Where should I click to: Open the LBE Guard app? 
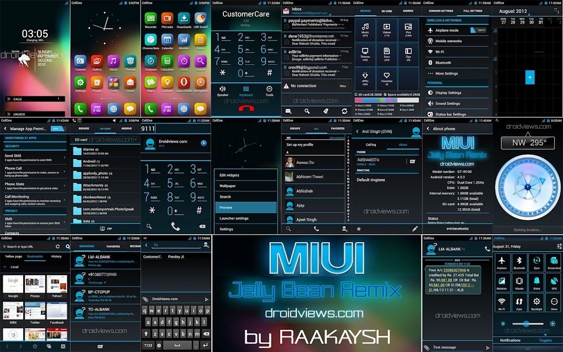coord(200,18)
